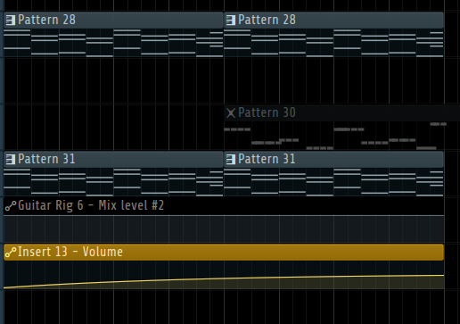
Task: Select the Insert 13 - Volume clip header
Action: pos(224,253)
